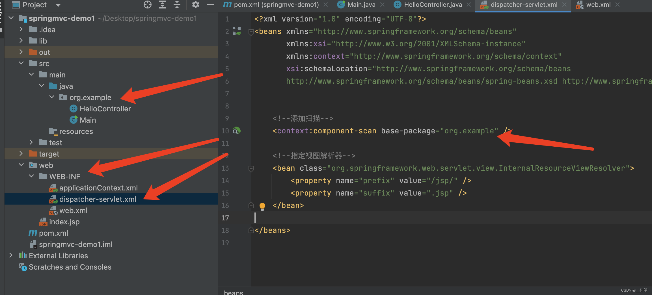Expand the test folder
The width and height of the screenshot is (652, 295).
(31, 142)
